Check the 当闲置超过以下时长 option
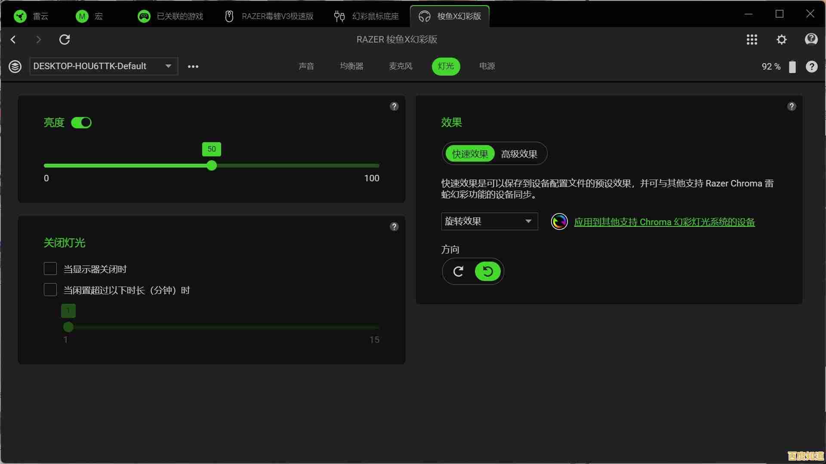826x464 pixels. [50, 290]
